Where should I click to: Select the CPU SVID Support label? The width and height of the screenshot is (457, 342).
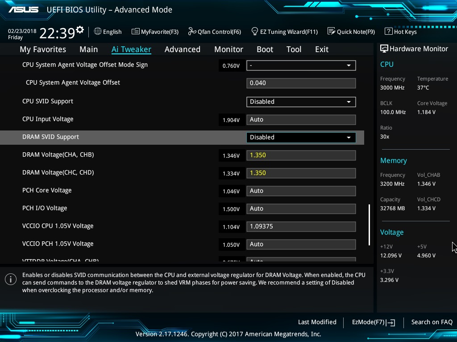(48, 101)
